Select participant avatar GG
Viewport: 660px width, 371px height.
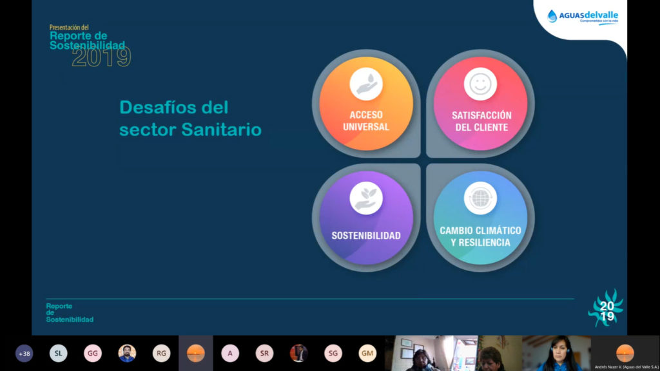tap(93, 353)
